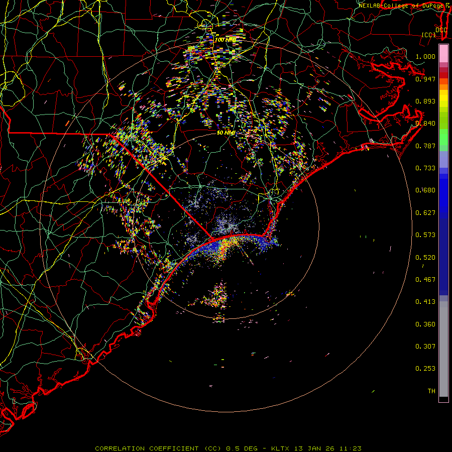Click the 50 NMI range ring label
This screenshot has height=452, width=452.
226,133
